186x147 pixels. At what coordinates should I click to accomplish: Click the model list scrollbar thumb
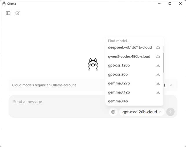tap(163, 62)
